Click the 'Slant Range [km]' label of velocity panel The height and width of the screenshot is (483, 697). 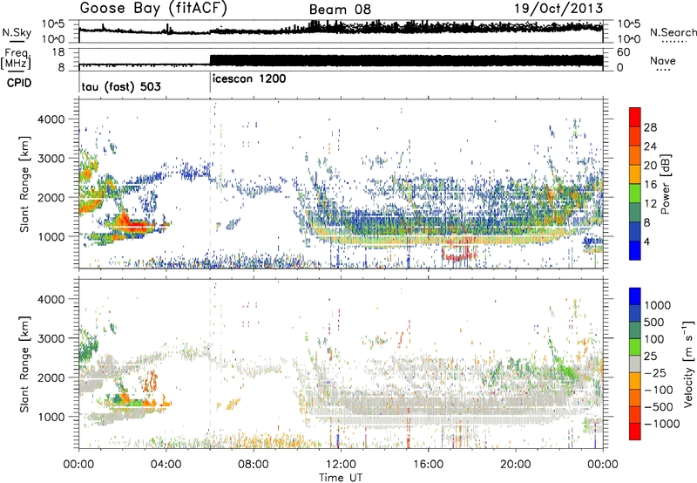pyautogui.click(x=24, y=364)
